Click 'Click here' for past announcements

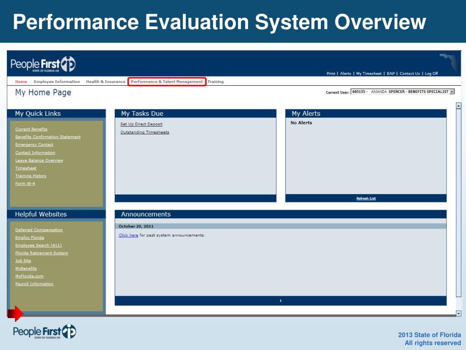pos(128,235)
